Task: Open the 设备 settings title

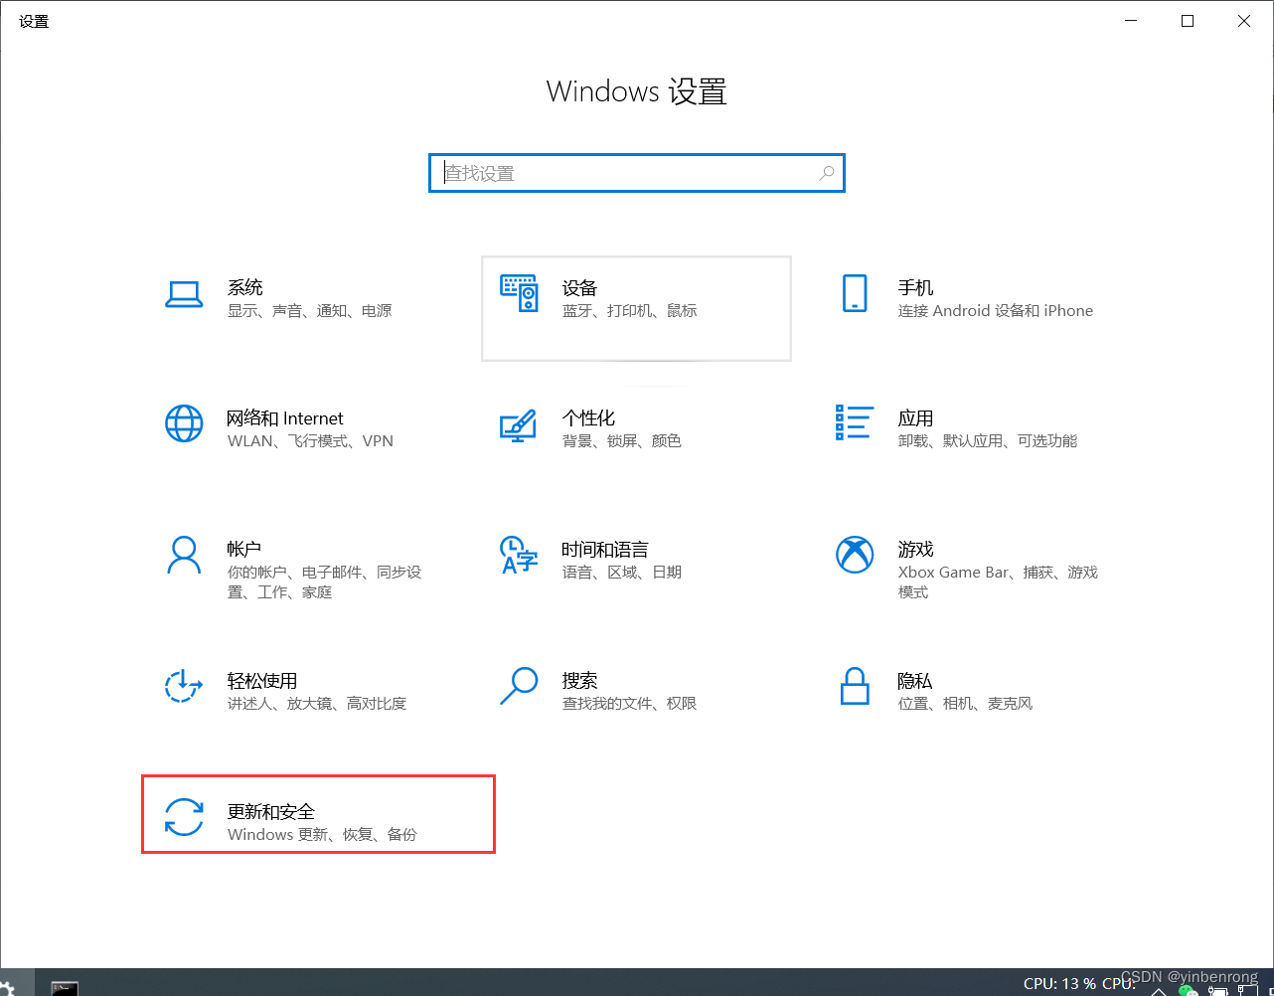Action: pos(579,287)
